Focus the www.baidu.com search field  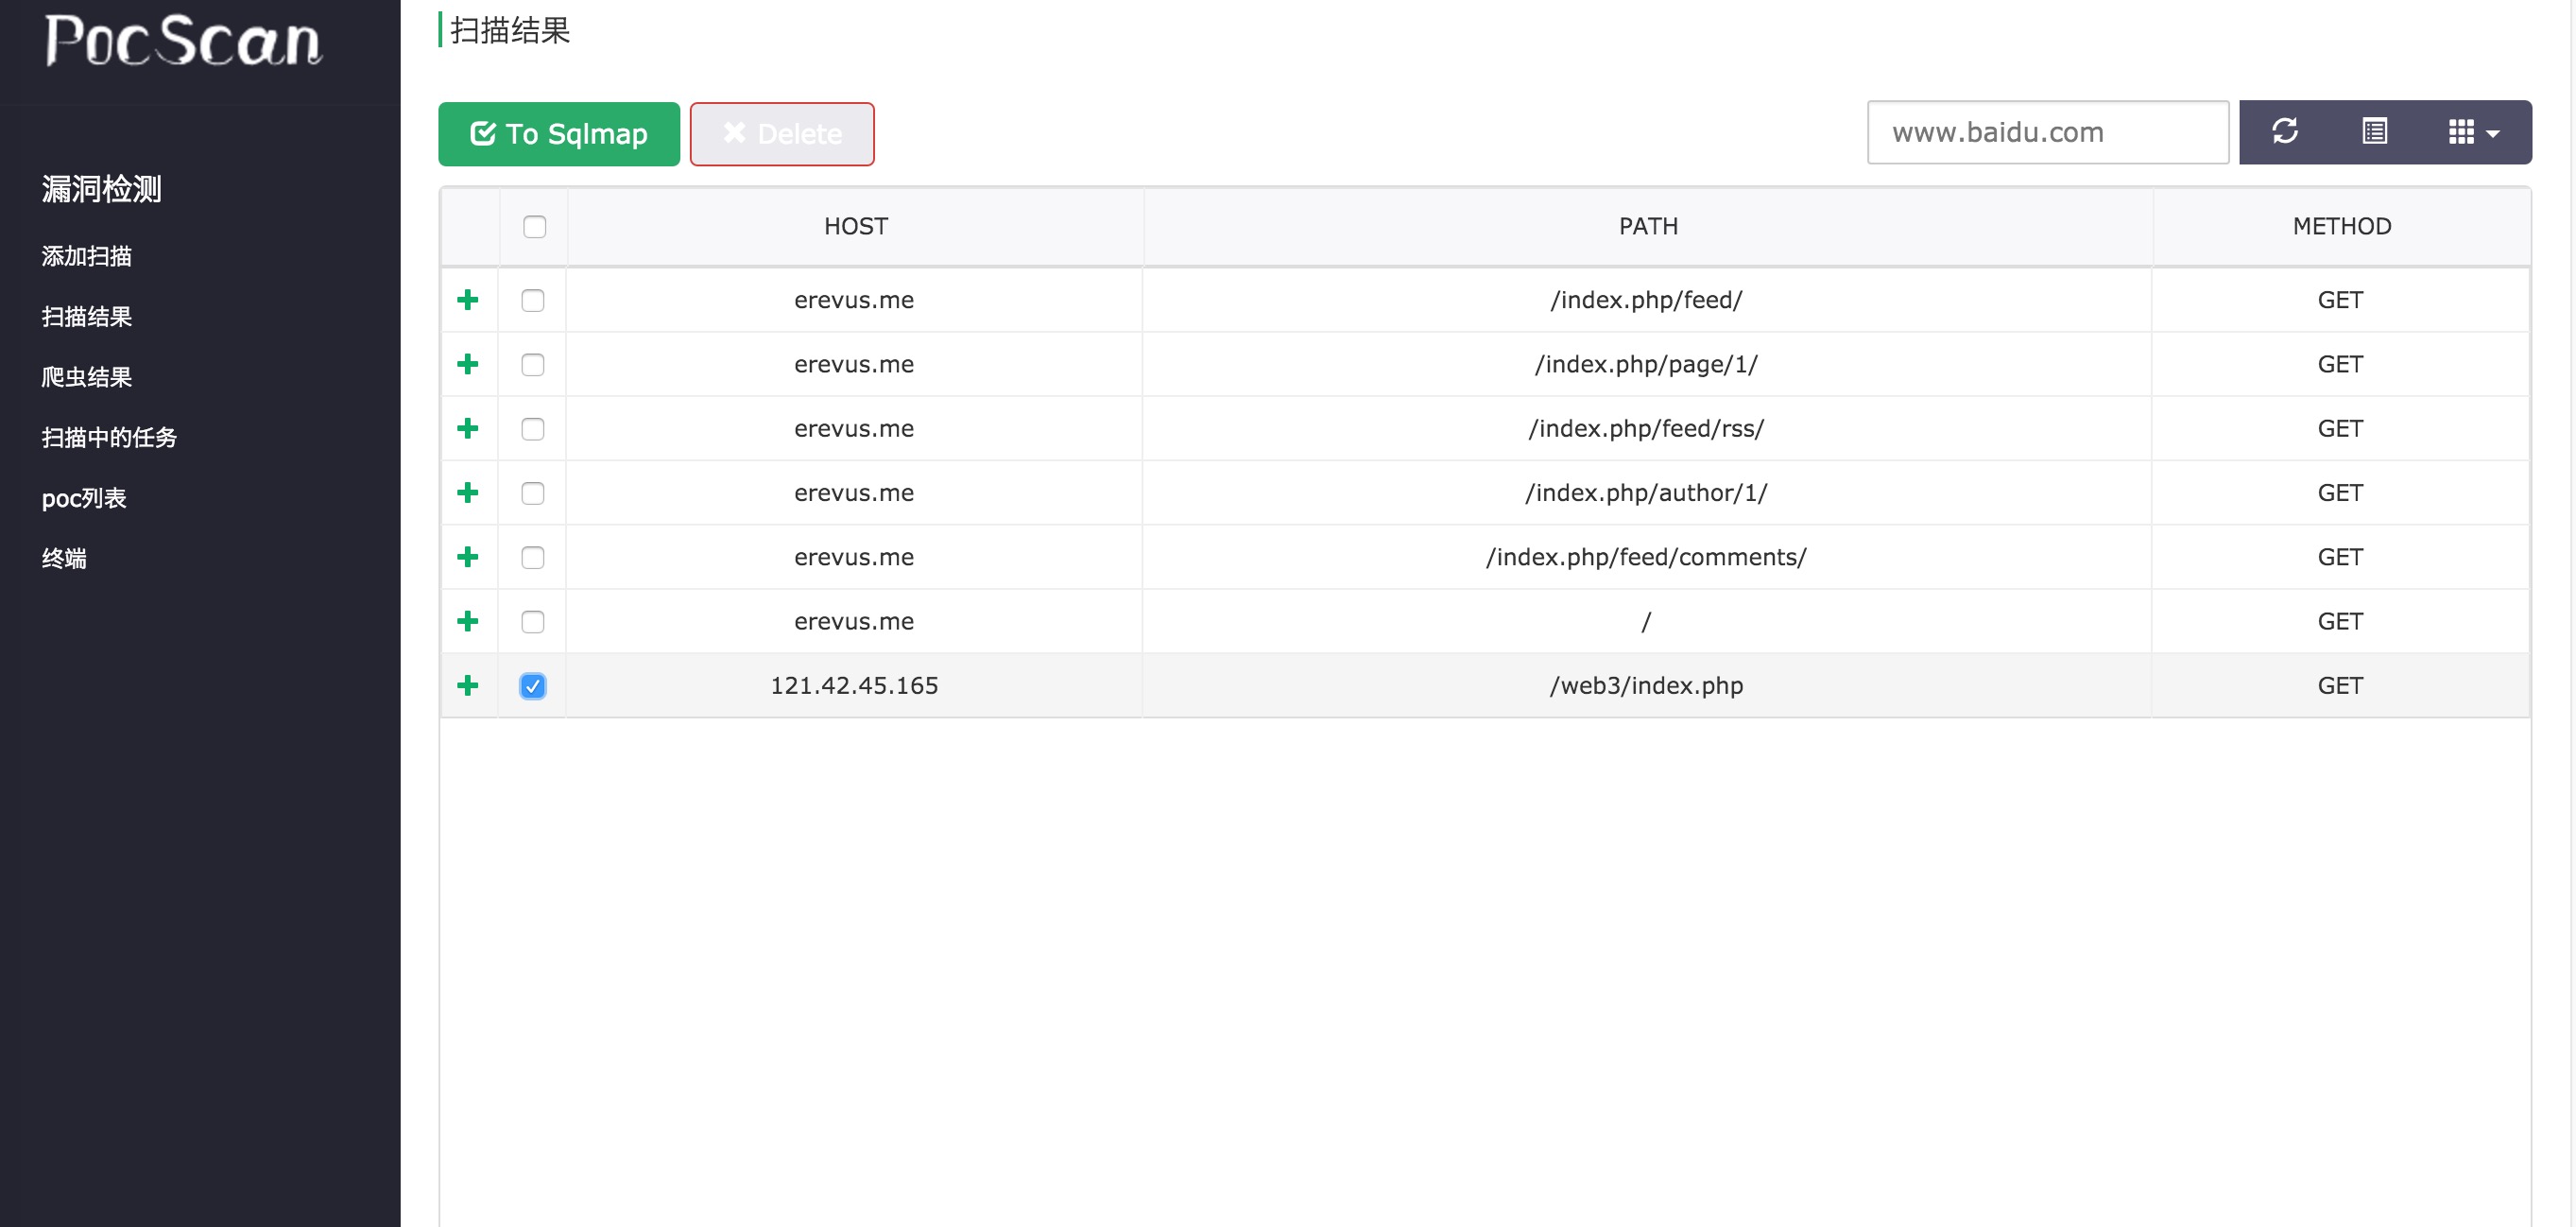(x=2046, y=132)
